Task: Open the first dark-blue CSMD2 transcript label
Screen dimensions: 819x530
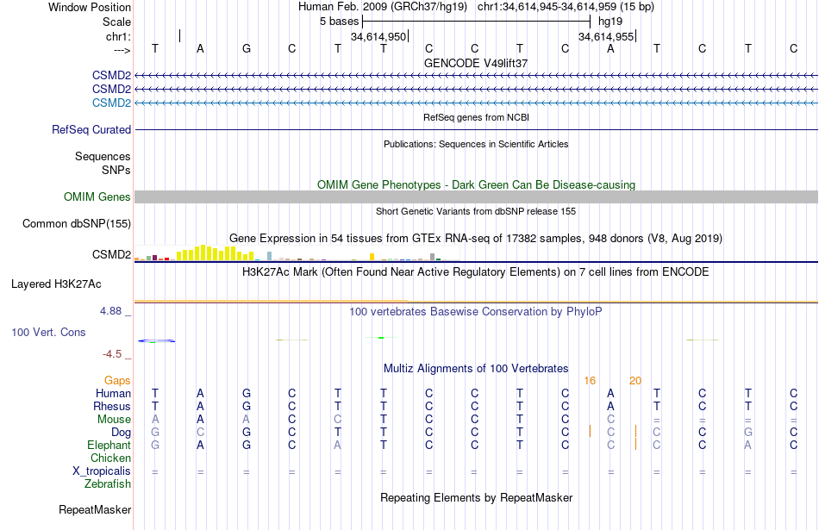Action: coord(111,75)
